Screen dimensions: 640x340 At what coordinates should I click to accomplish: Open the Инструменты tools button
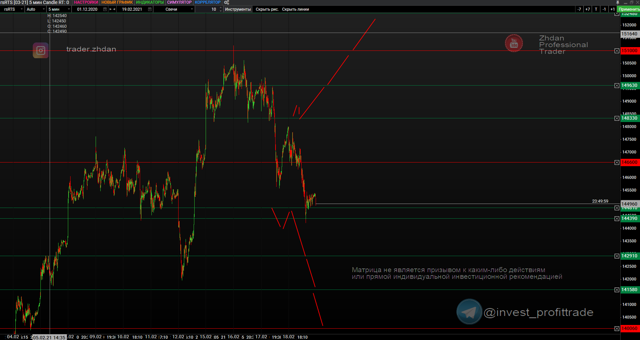point(238,9)
